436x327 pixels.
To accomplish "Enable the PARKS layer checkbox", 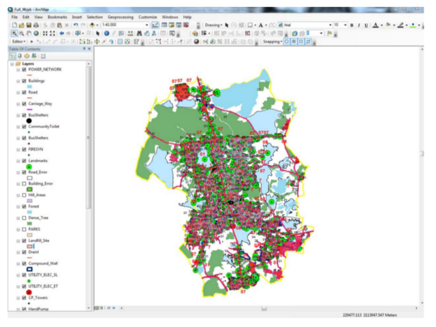I will click(25, 229).
